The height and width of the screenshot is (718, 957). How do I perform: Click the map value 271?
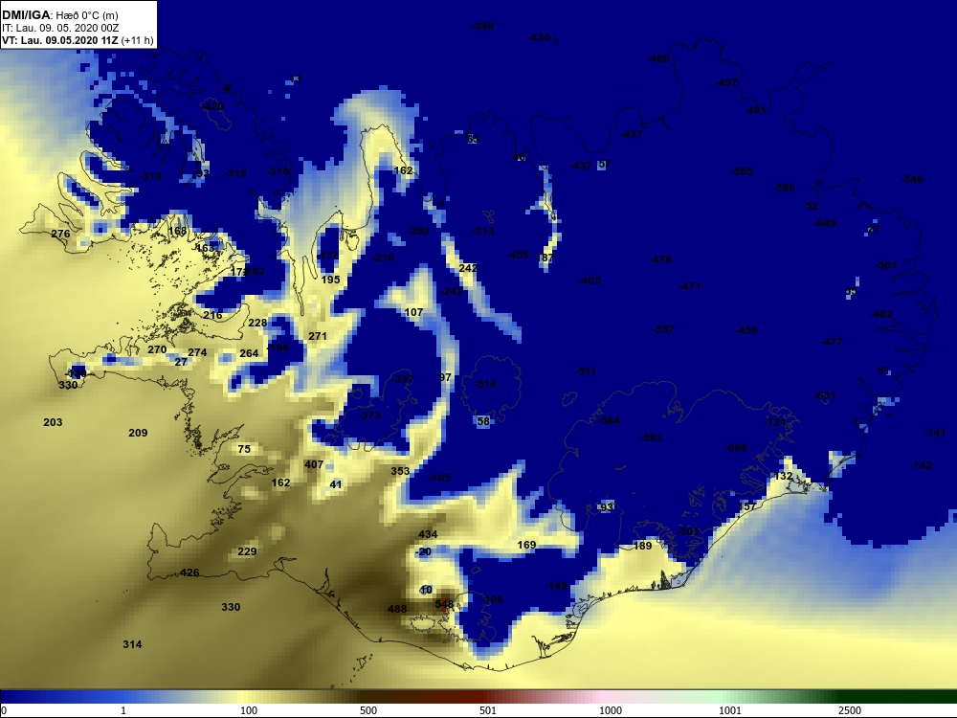click(x=318, y=336)
